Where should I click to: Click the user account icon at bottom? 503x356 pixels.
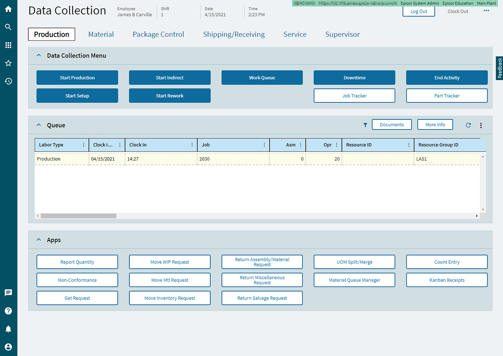(x=8, y=347)
